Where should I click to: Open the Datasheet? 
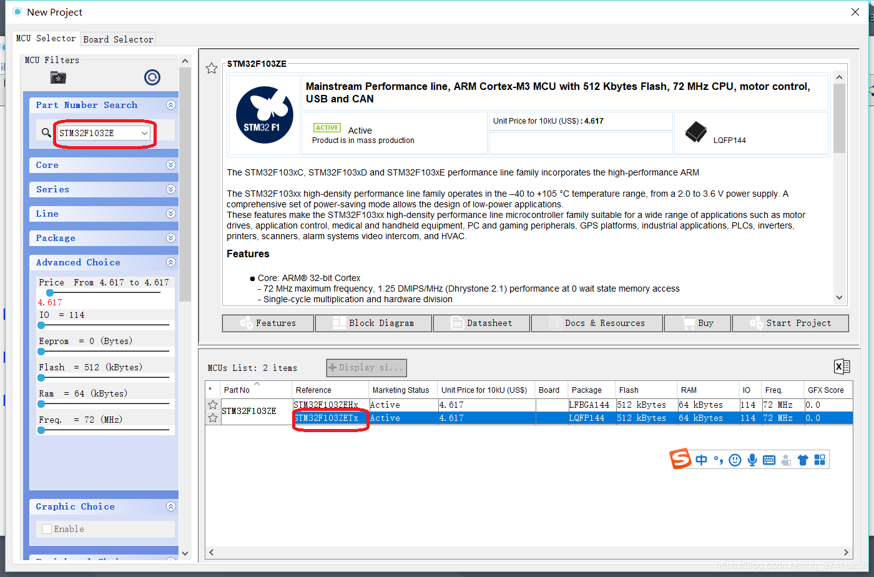pos(481,323)
